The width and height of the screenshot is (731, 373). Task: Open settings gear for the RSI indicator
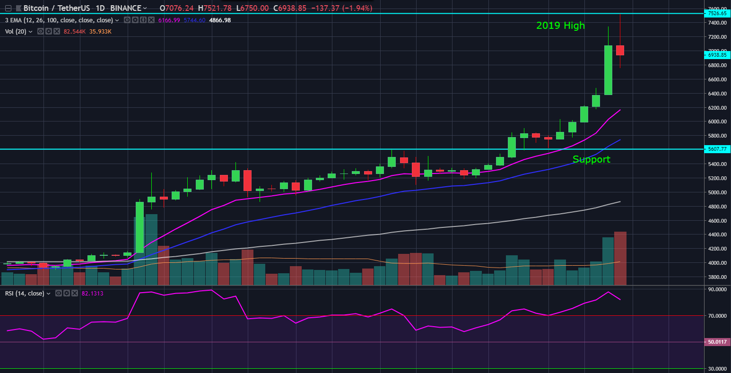[x=67, y=294]
